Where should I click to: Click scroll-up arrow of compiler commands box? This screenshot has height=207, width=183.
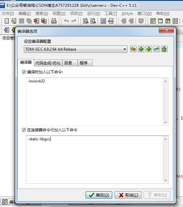click(166, 81)
